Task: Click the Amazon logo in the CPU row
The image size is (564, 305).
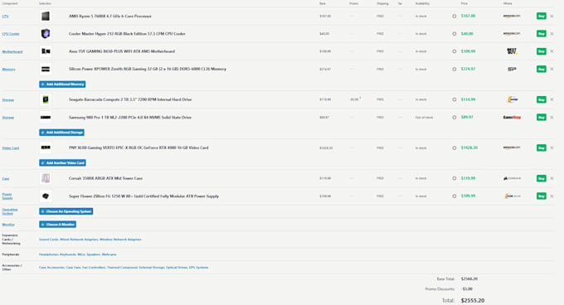Action: [512, 17]
